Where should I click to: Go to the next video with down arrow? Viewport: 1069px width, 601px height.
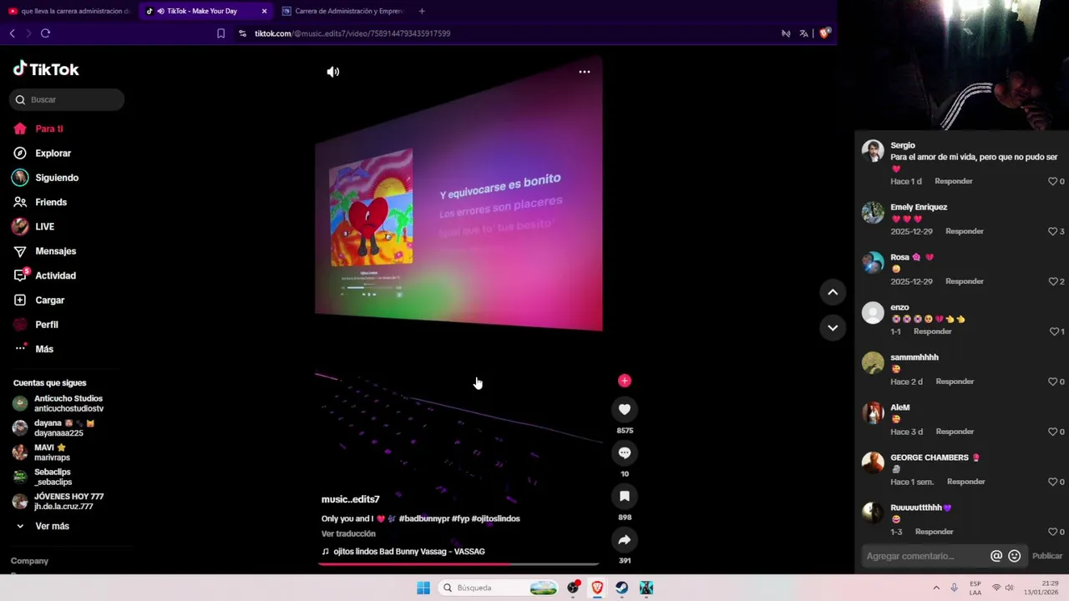coord(833,327)
